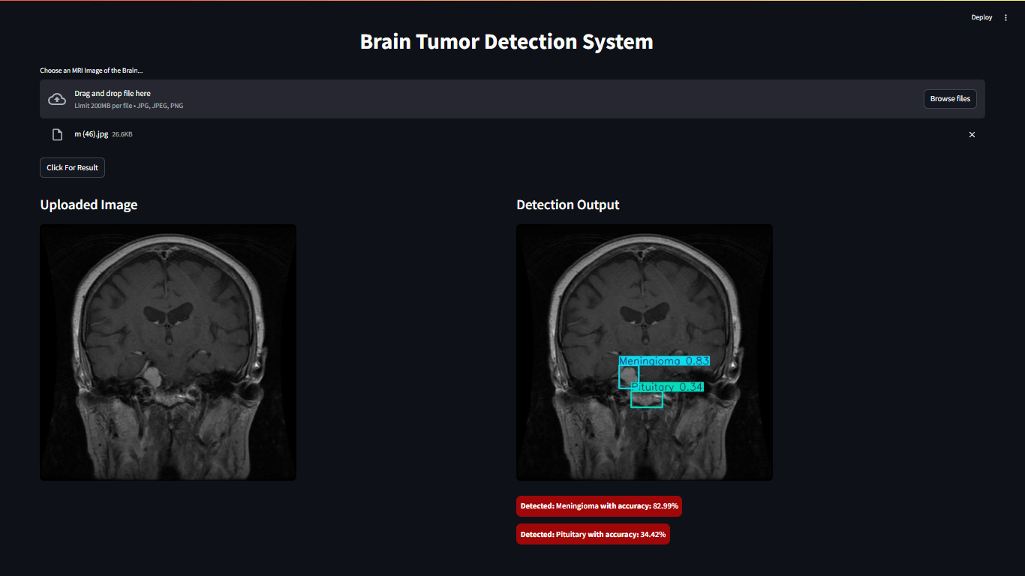Click the Detection Output MRI image
Screen dimensions: 1025x576
645,352
